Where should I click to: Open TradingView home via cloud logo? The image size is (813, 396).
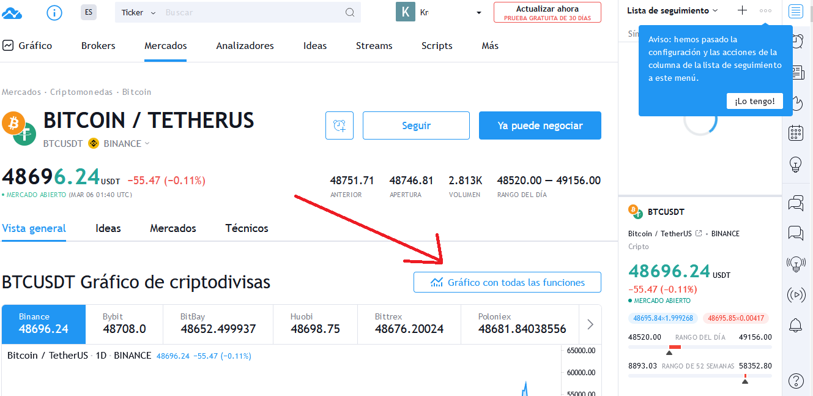tap(12, 12)
